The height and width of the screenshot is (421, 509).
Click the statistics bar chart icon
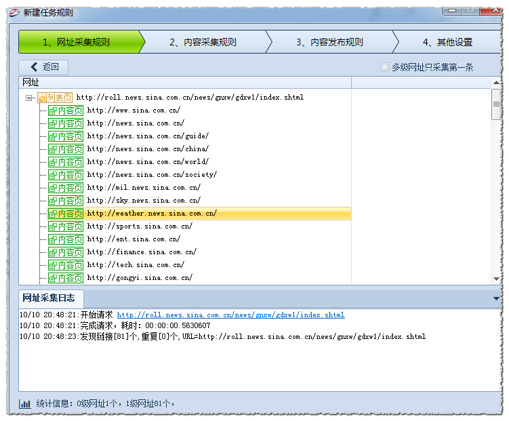pyautogui.click(x=25, y=404)
